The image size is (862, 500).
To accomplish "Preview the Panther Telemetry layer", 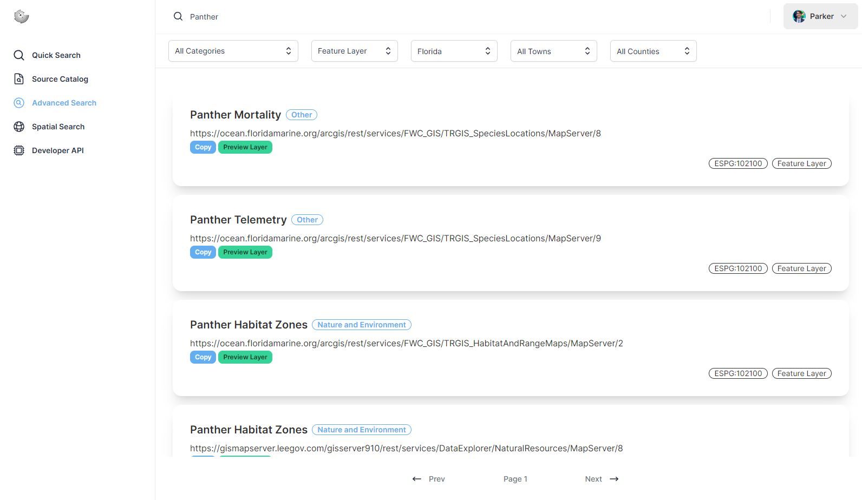I will [x=245, y=252].
